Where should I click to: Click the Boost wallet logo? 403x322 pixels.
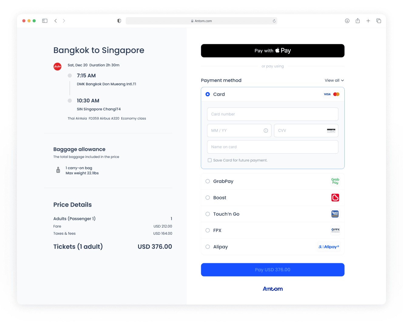[x=335, y=198]
